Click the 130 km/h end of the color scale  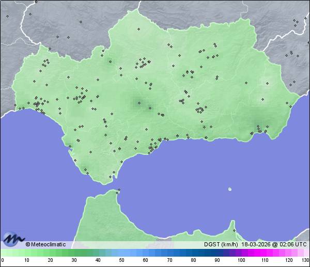click(x=307, y=253)
